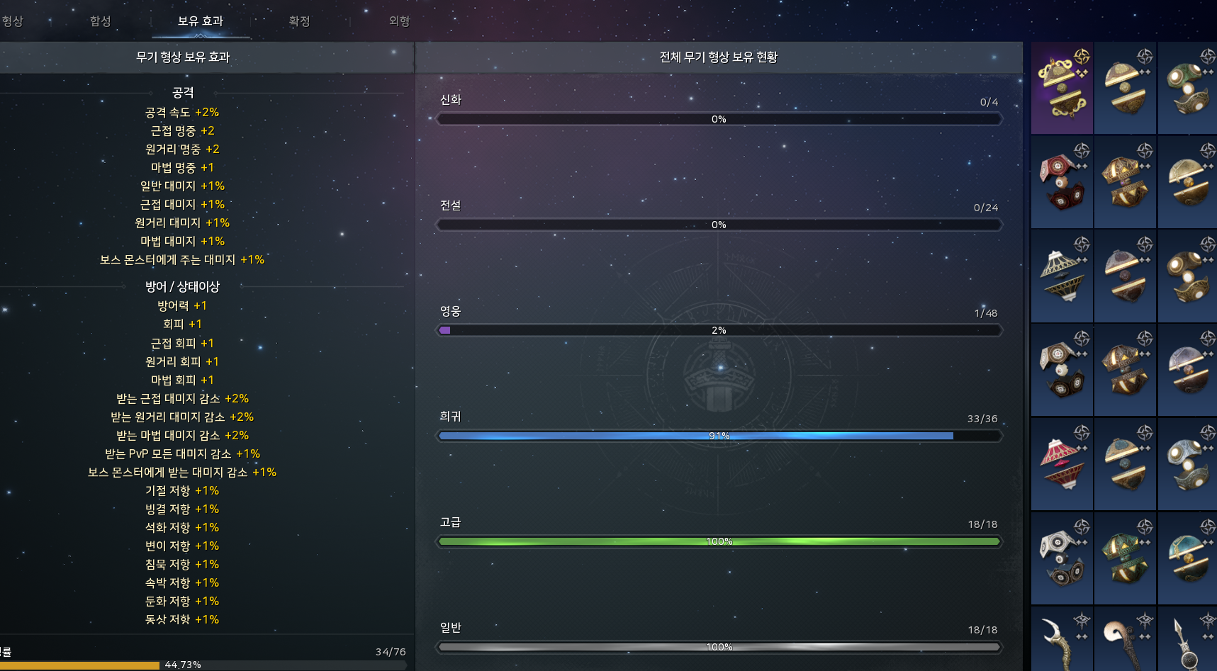This screenshot has width=1217, height=671.
Task: Click the 일반 대미지 +1% stat
Action: (182, 186)
